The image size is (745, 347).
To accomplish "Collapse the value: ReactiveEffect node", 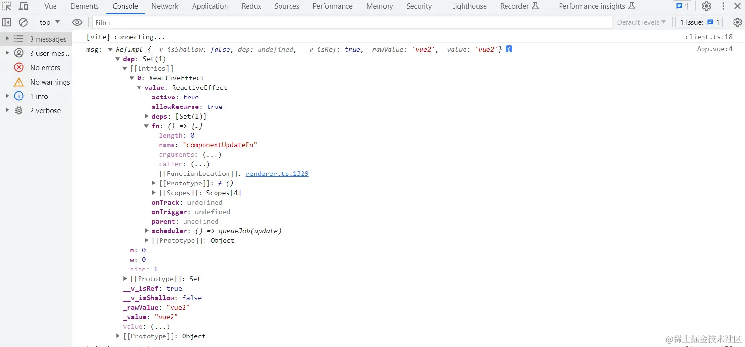I will pos(139,87).
